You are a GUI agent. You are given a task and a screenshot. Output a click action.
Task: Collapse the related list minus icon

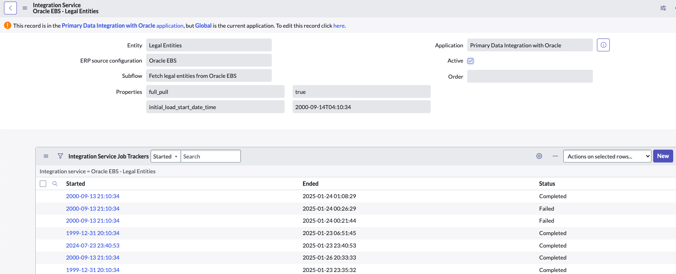click(555, 156)
